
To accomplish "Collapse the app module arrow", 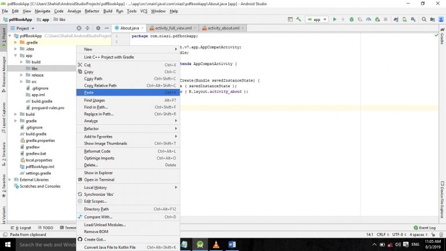I will click(x=16, y=56).
